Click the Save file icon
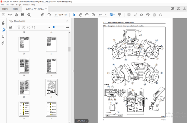The image size is (187, 123). [4, 15]
